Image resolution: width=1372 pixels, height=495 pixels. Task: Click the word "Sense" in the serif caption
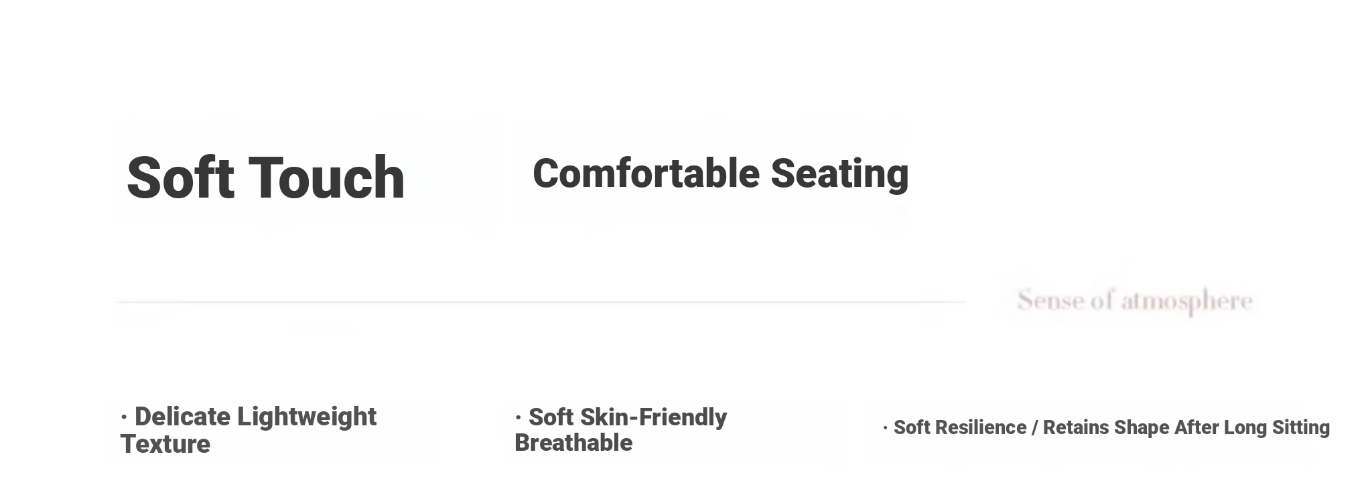[1050, 301]
